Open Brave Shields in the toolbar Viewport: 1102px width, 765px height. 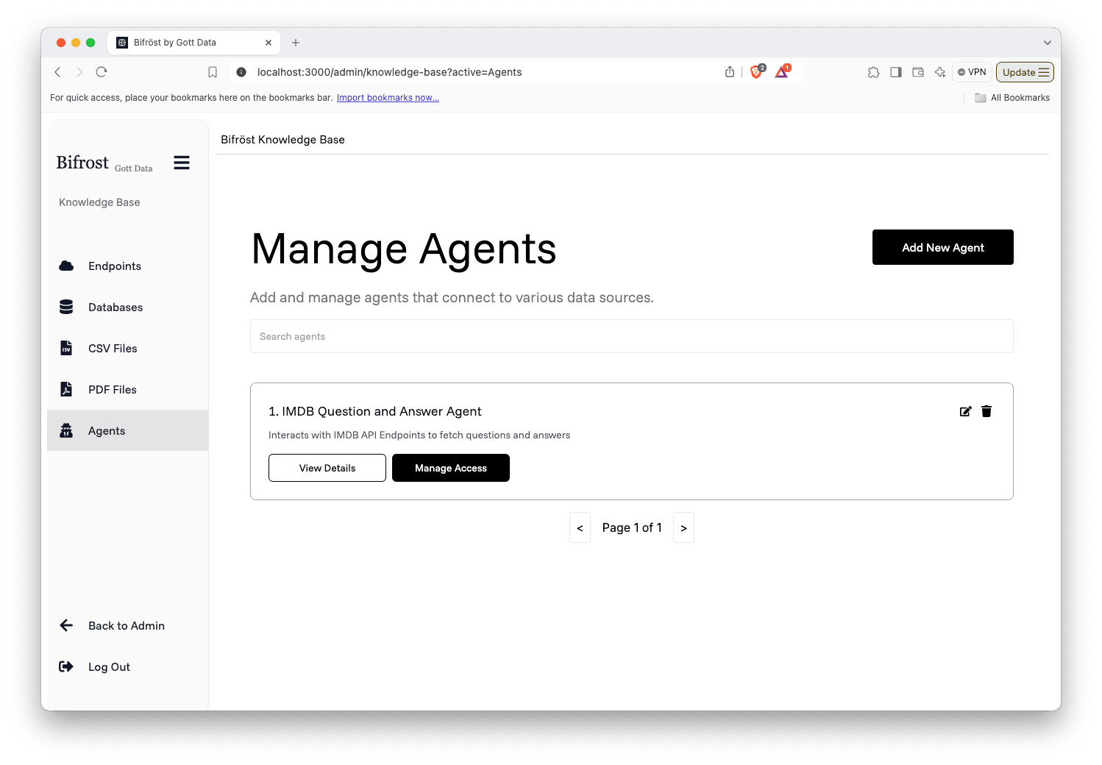[x=757, y=72]
